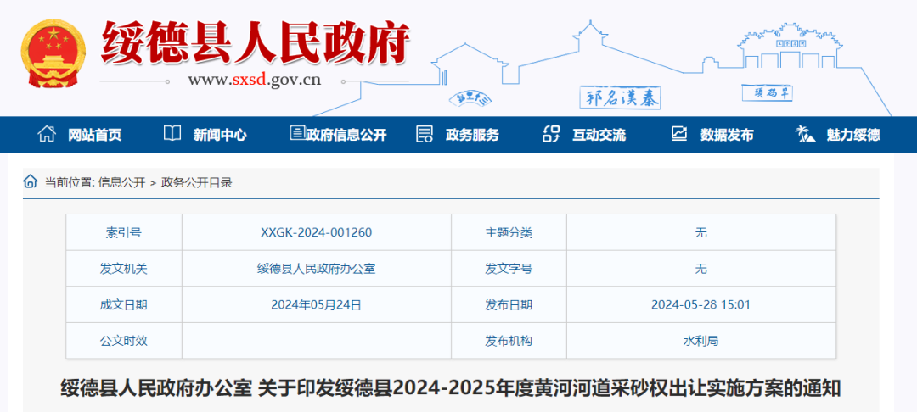Click the list icon beside 政务服务
917x412 pixels.
point(425,134)
